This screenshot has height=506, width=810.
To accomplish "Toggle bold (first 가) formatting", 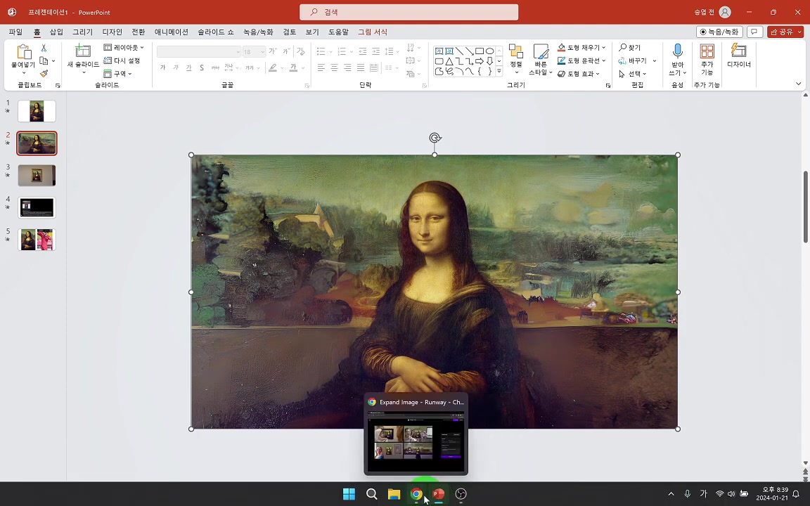I will pos(162,67).
